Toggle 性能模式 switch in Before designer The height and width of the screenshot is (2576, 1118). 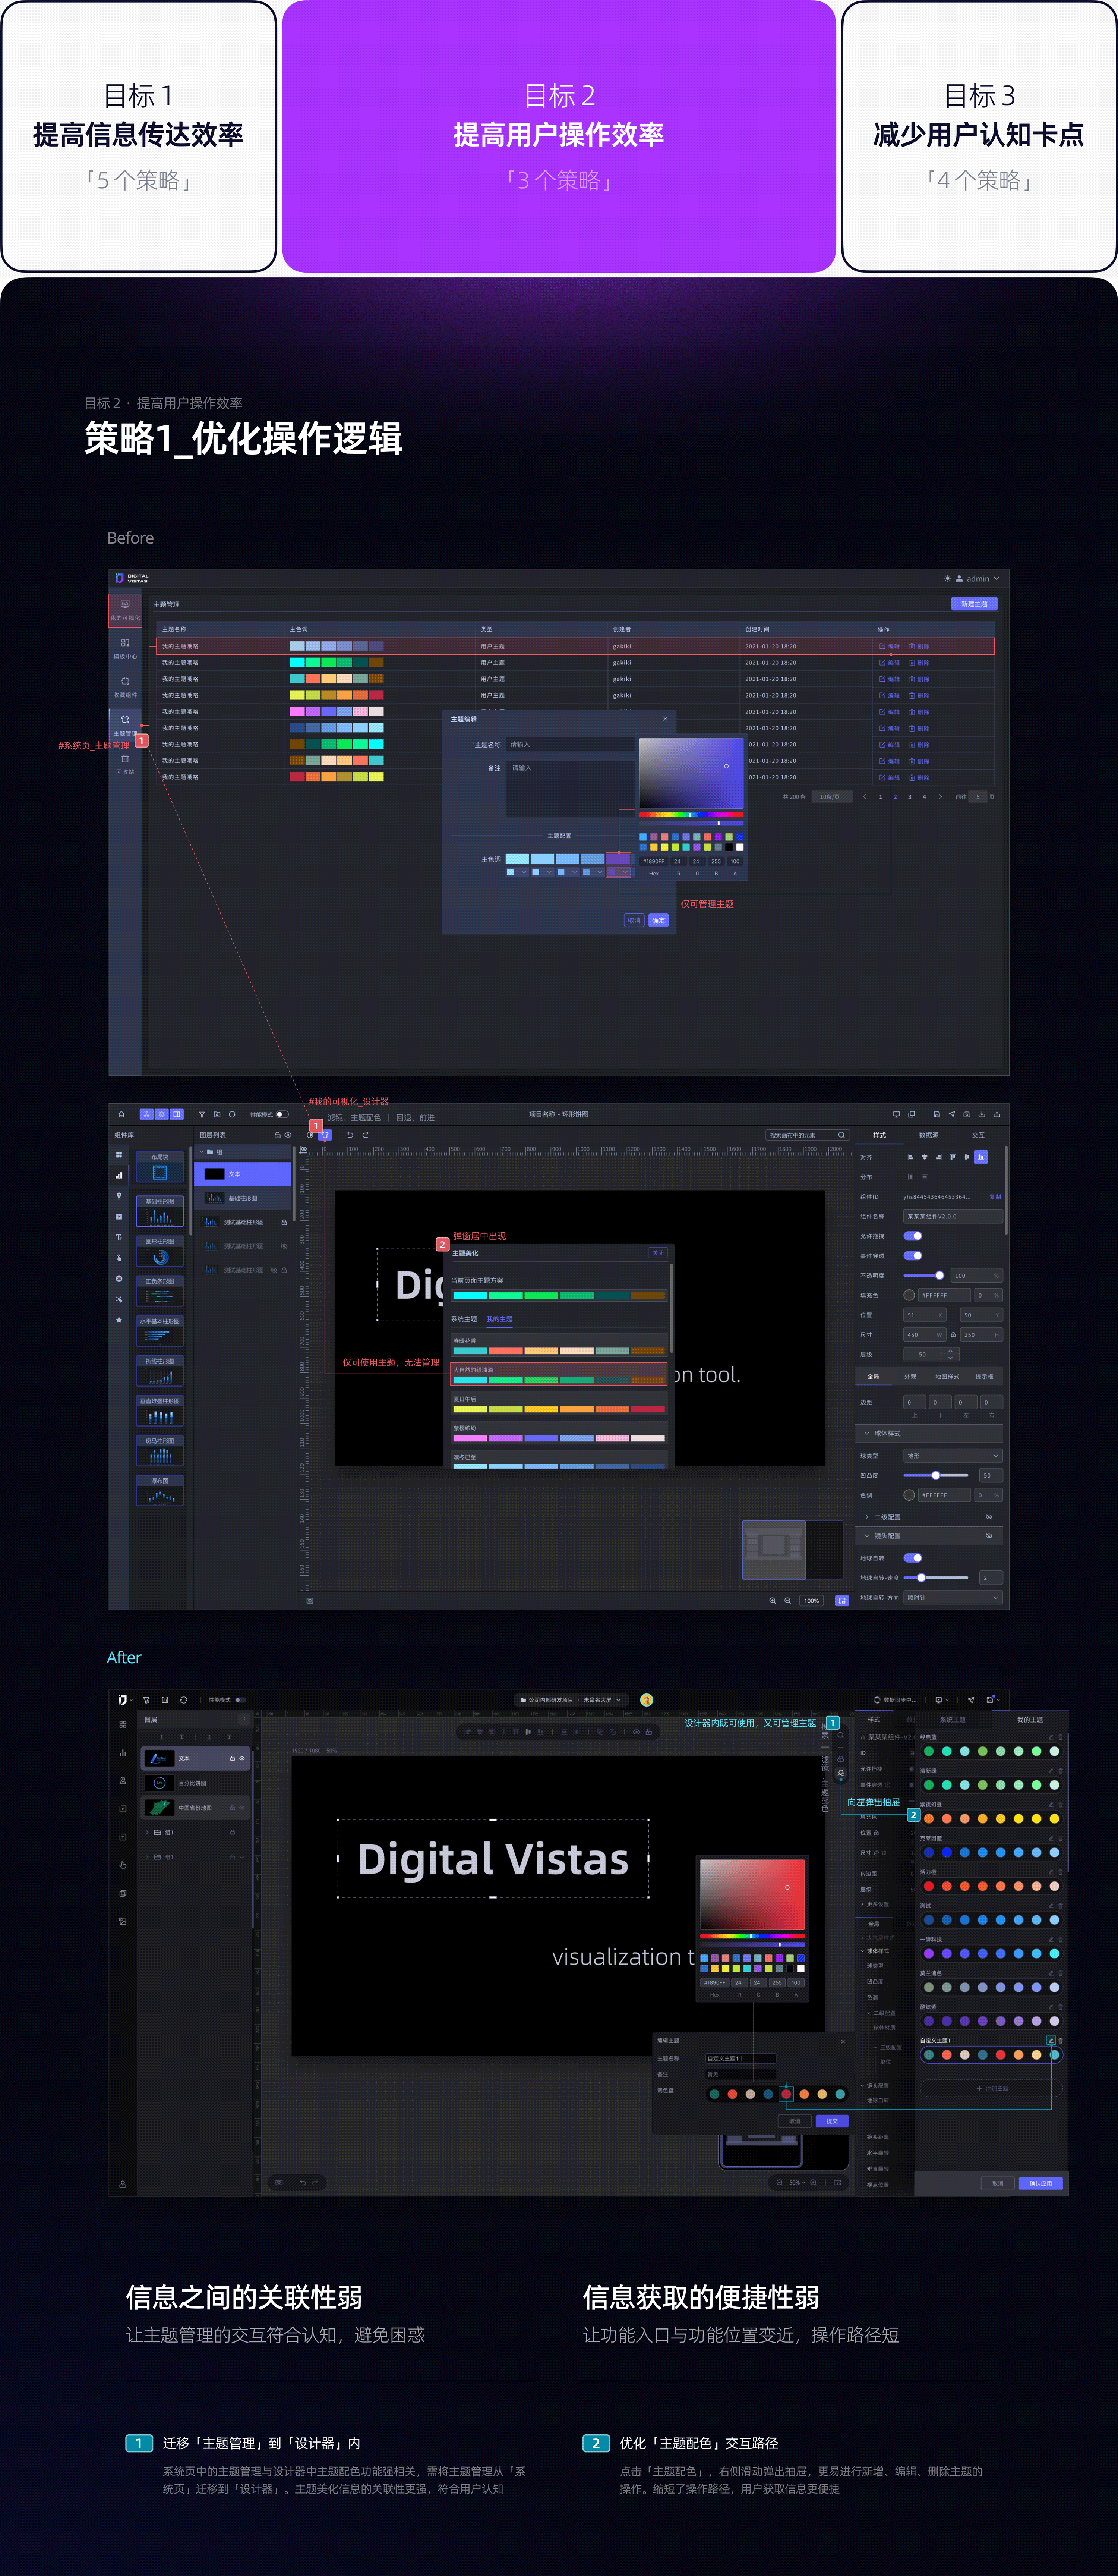[282, 1114]
